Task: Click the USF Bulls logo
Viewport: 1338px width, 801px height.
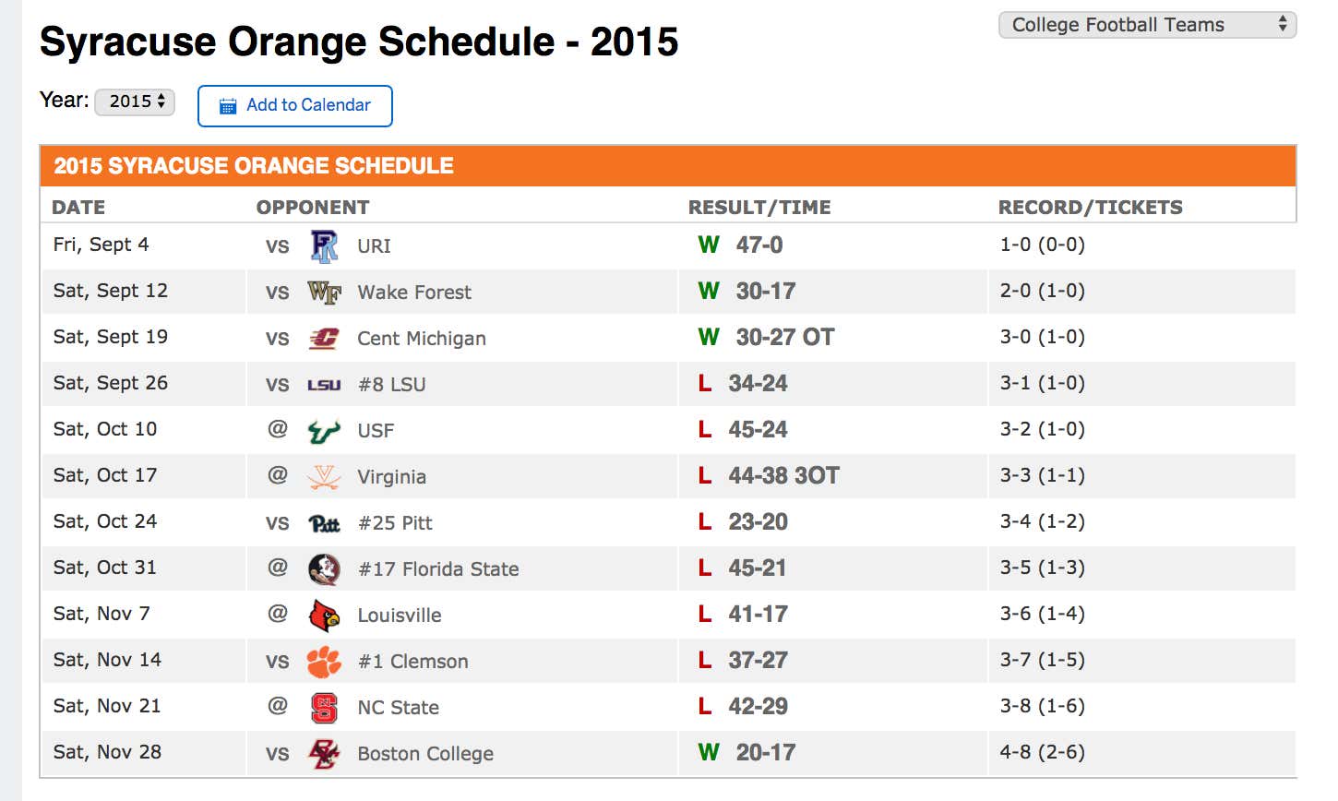Action: 324,431
